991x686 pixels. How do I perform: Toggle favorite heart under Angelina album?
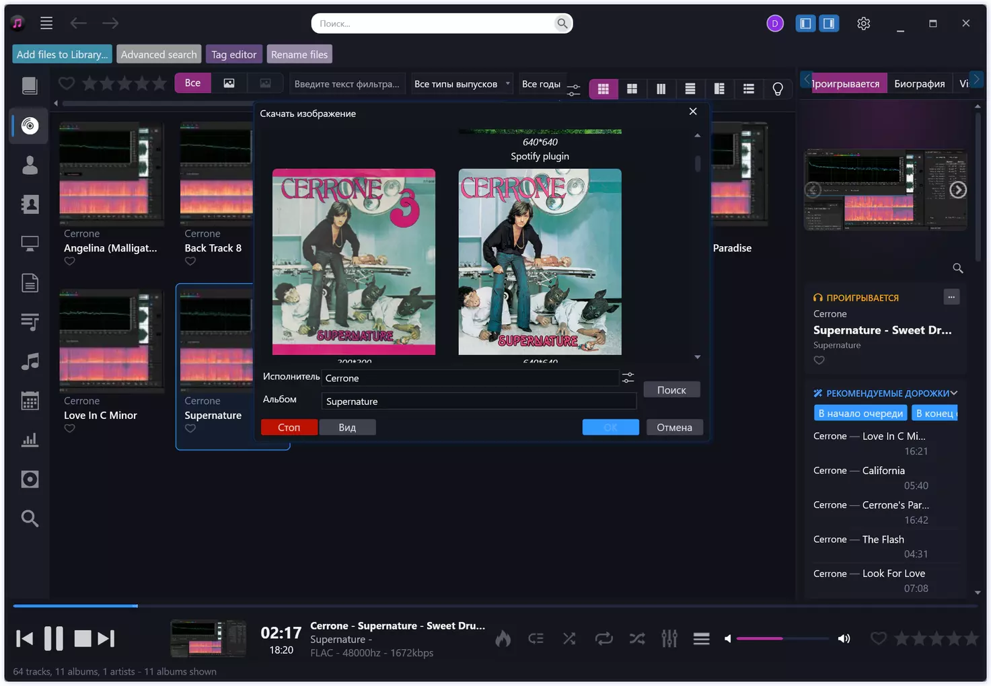[69, 261]
